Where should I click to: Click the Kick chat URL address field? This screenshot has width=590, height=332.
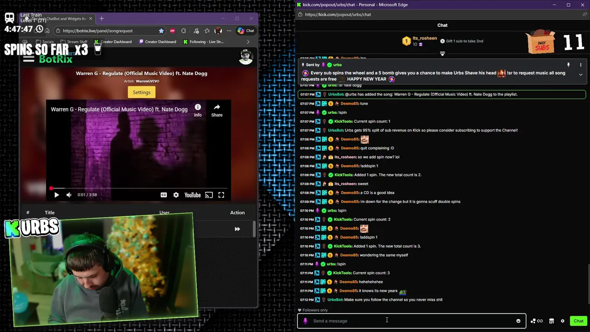pos(338,14)
